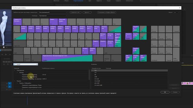Image resolution: width=193 pixels, height=108 pixels.
Task: Select the Ctrl+Alt+Shift modifier row
Action: coord(129,85)
